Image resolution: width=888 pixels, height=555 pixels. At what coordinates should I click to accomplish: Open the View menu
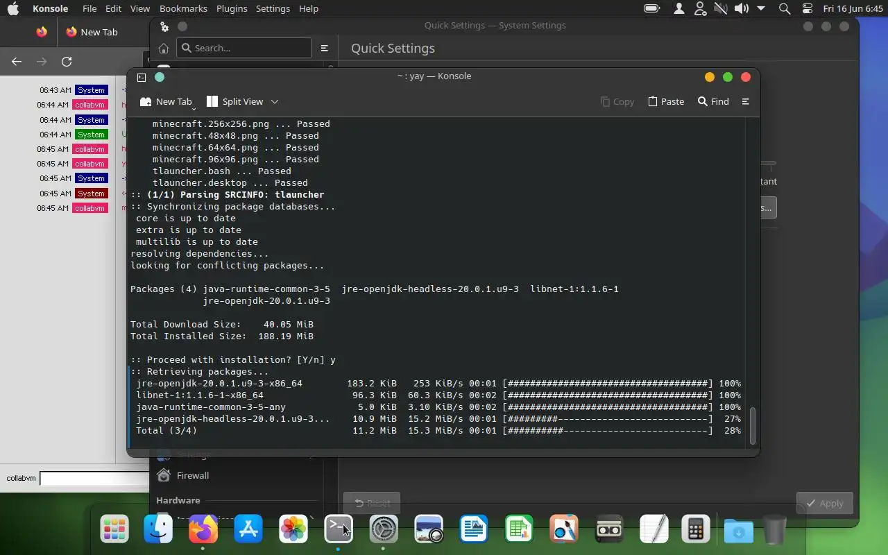(140, 8)
